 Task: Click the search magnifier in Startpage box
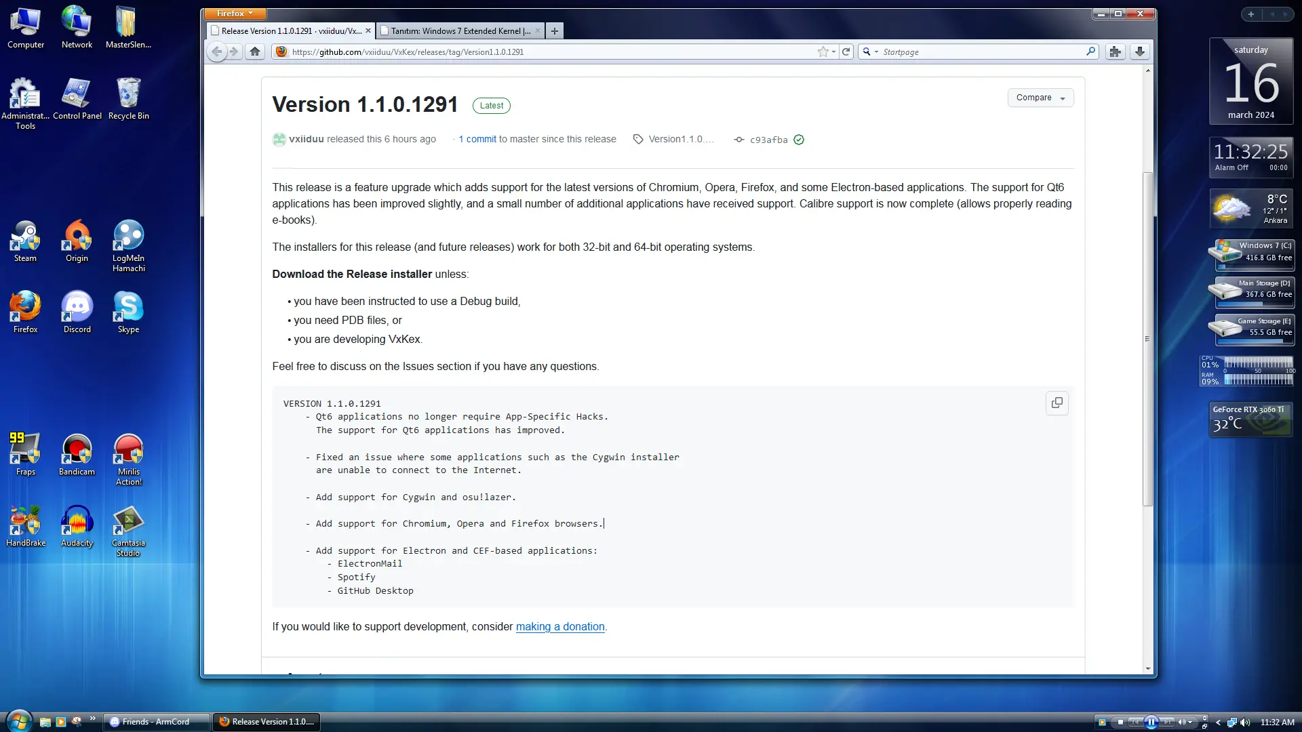click(x=1090, y=52)
